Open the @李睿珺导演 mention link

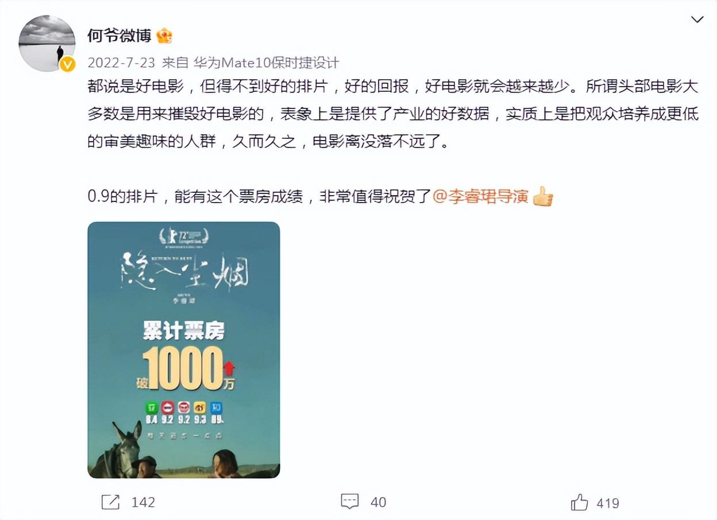(x=480, y=197)
